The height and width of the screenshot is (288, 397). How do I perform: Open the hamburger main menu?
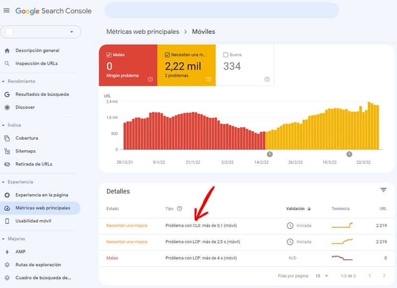pyautogui.click(x=6, y=10)
